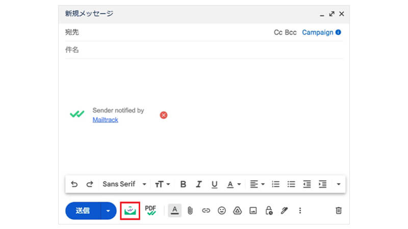
Task: Click the Campaign info icon
Action: [338, 32]
